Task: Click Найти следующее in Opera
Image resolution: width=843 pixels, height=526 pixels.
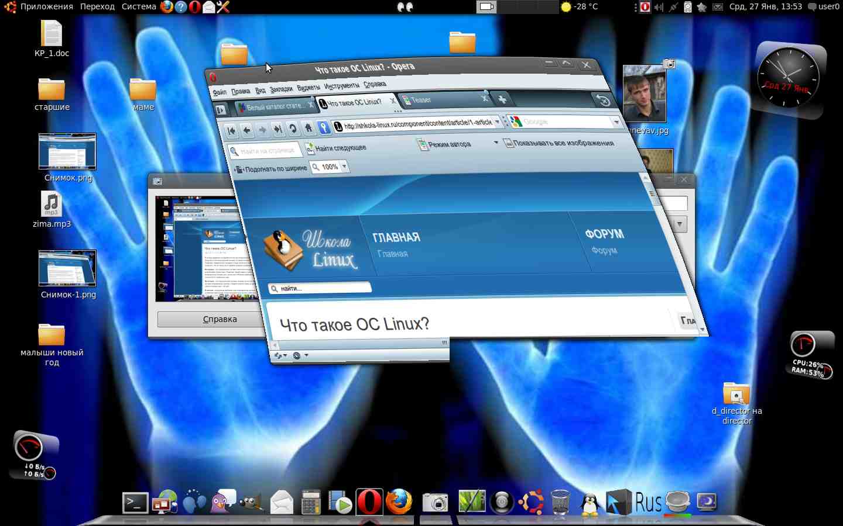Action: click(336, 148)
